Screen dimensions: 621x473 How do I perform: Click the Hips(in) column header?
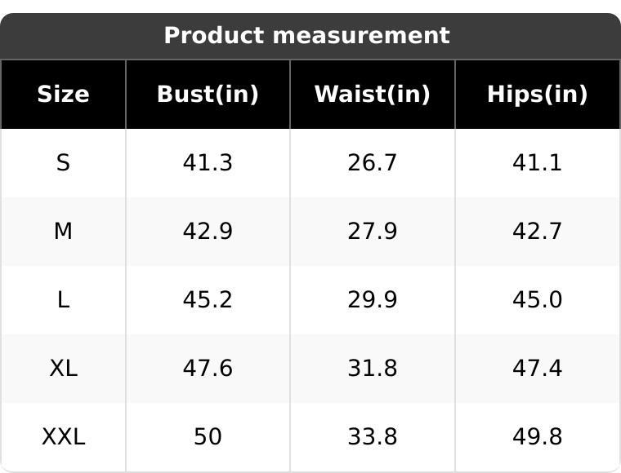click(537, 95)
